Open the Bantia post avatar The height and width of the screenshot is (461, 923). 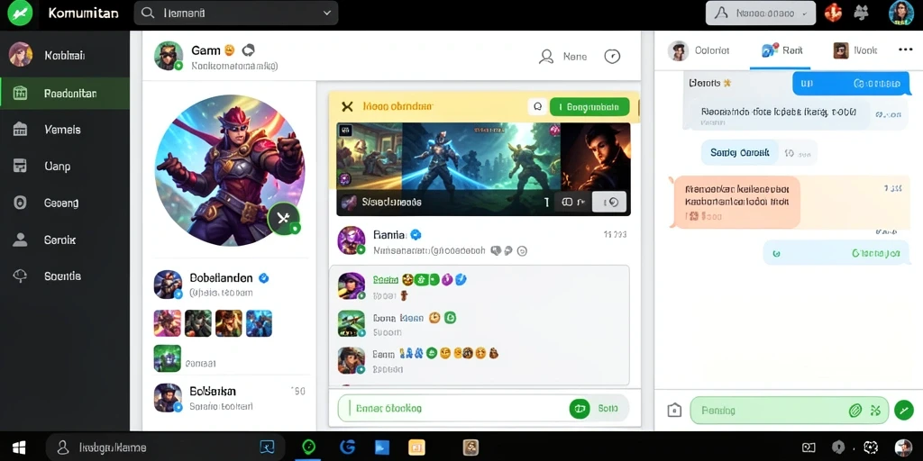pos(352,241)
